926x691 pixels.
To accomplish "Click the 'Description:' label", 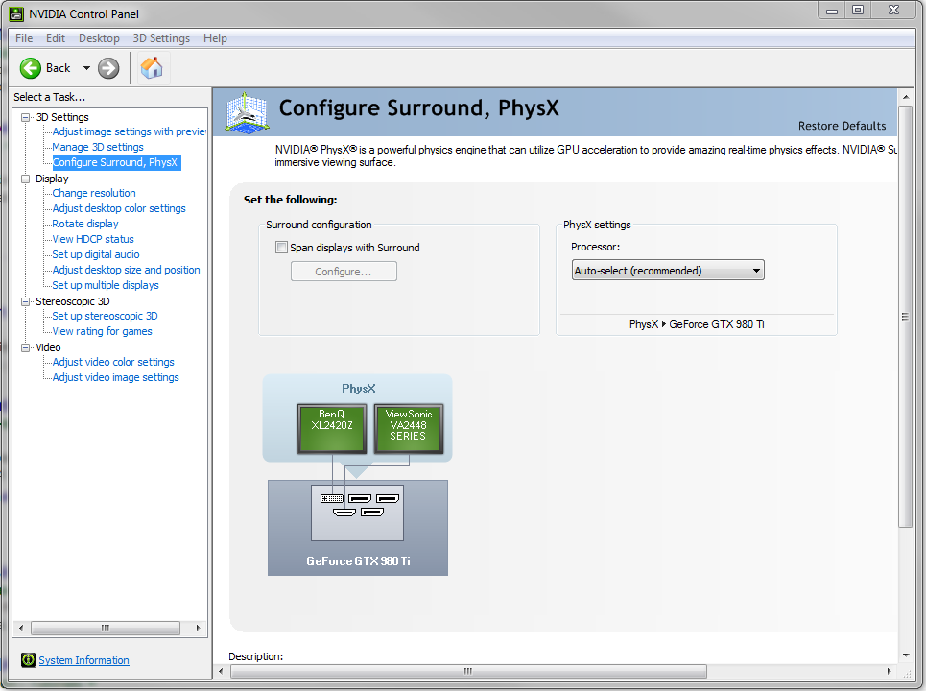I will pyautogui.click(x=255, y=656).
